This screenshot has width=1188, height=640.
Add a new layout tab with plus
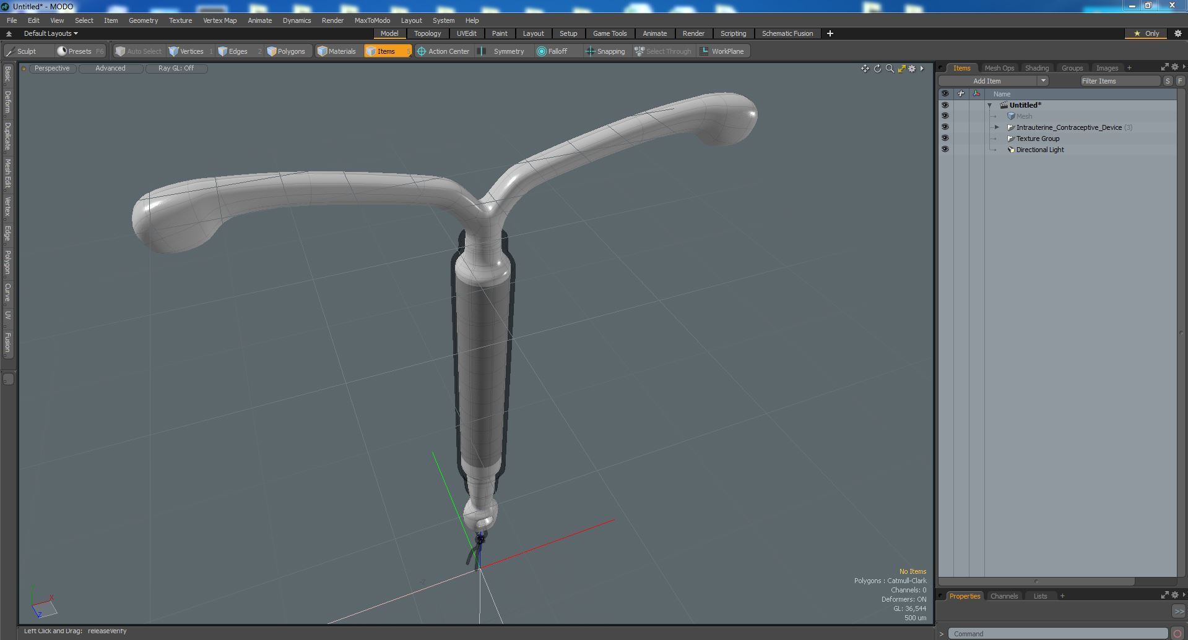click(830, 33)
